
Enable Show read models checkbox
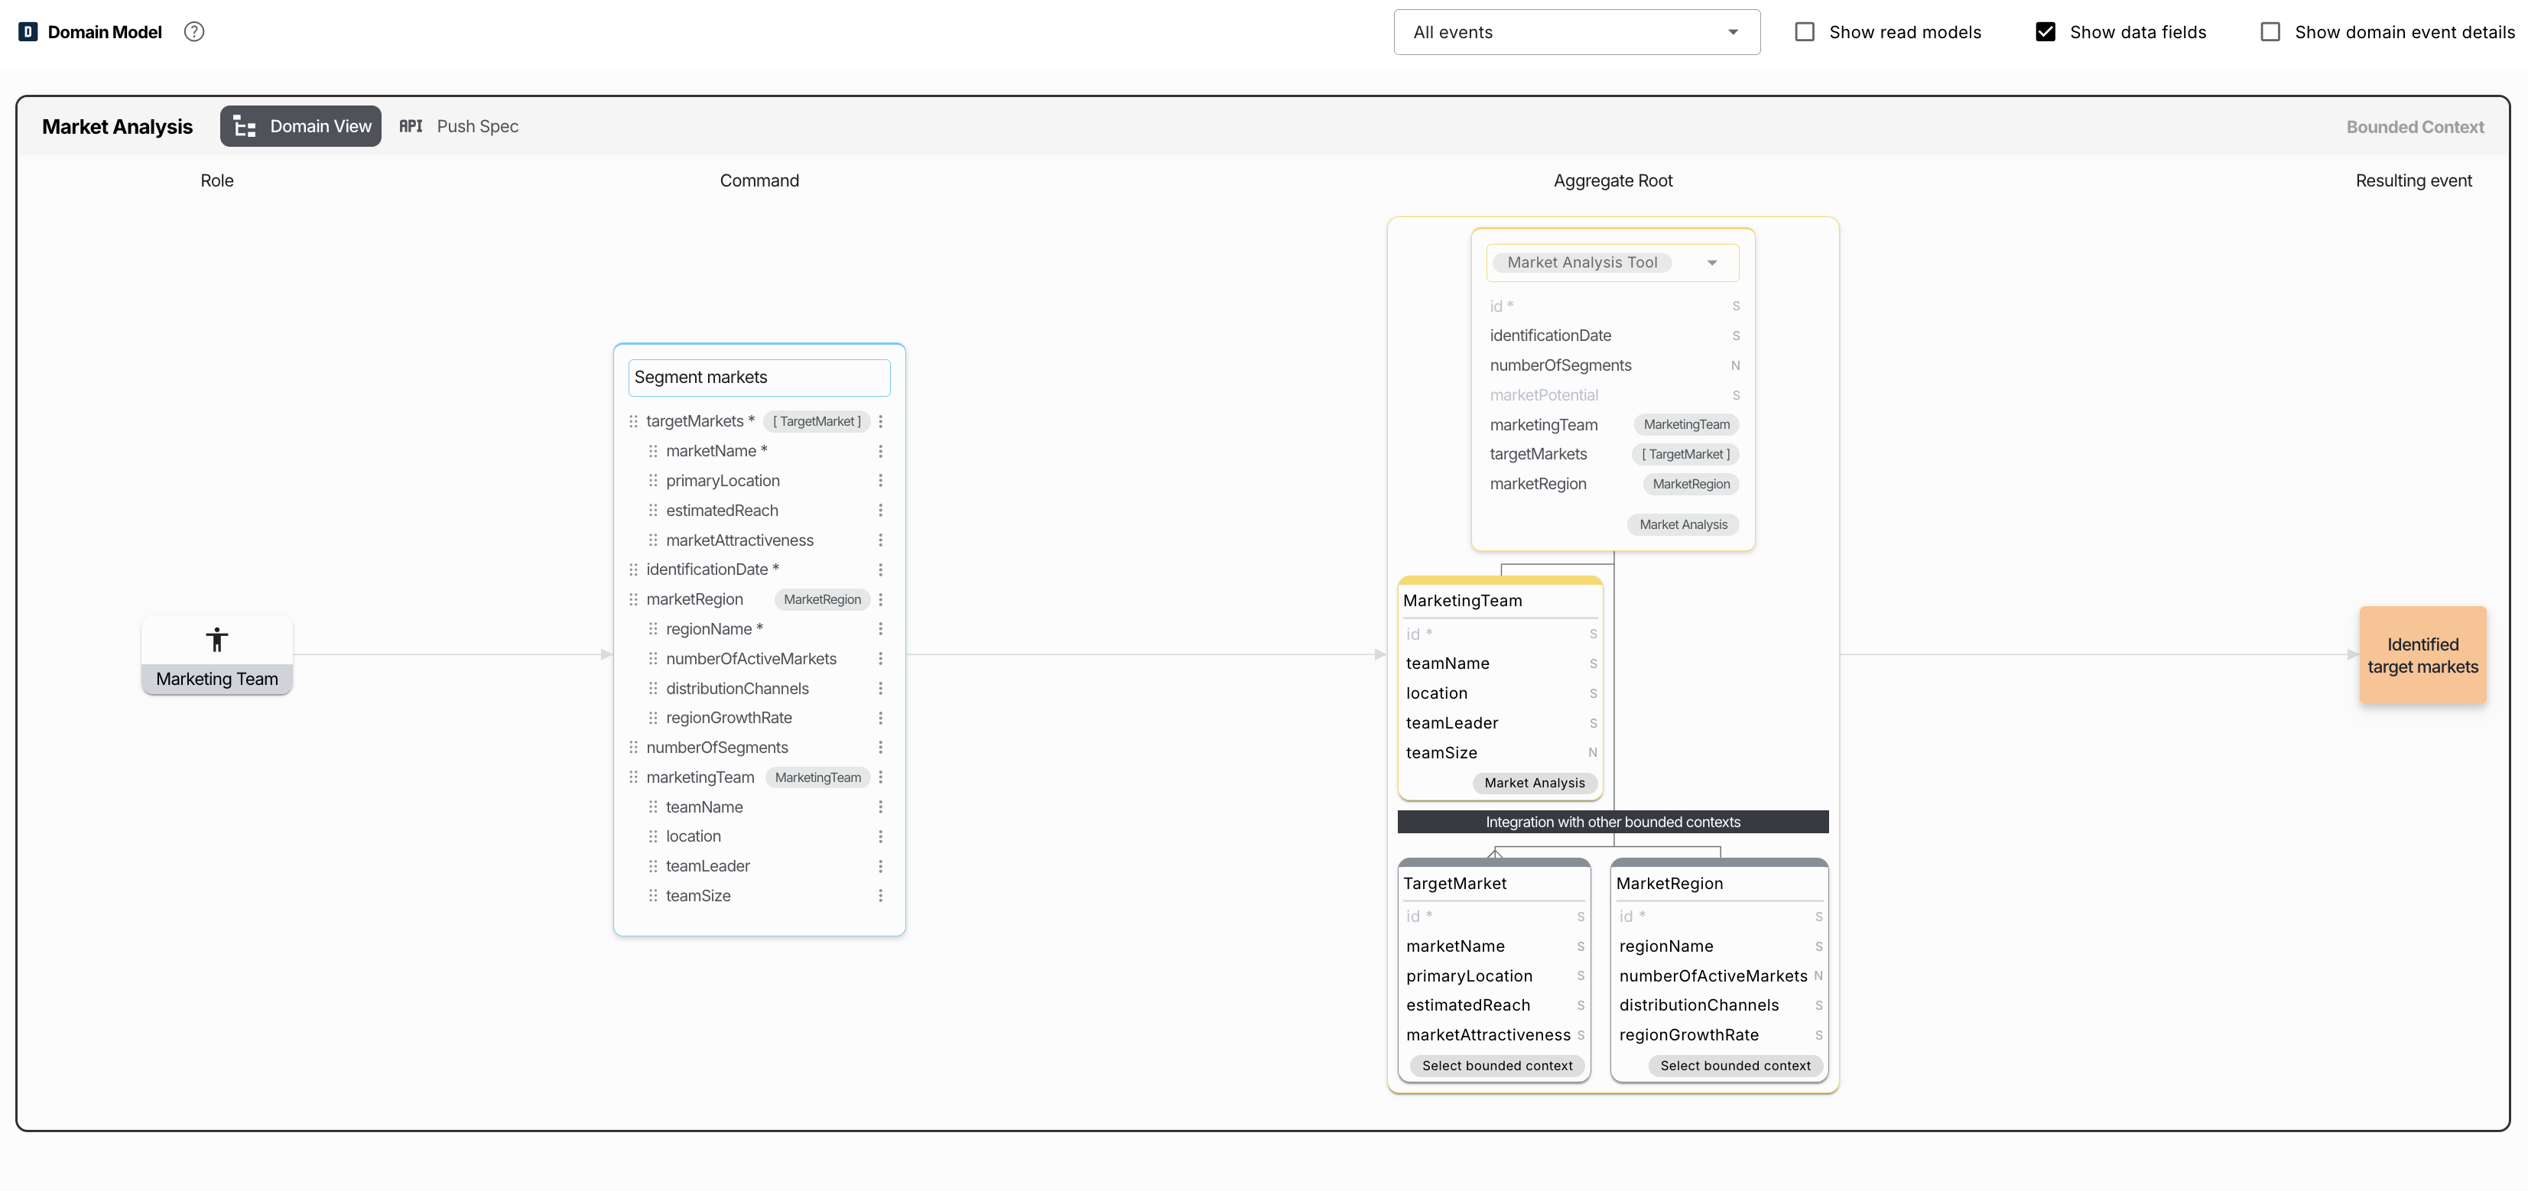click(x=1805, y=31)
